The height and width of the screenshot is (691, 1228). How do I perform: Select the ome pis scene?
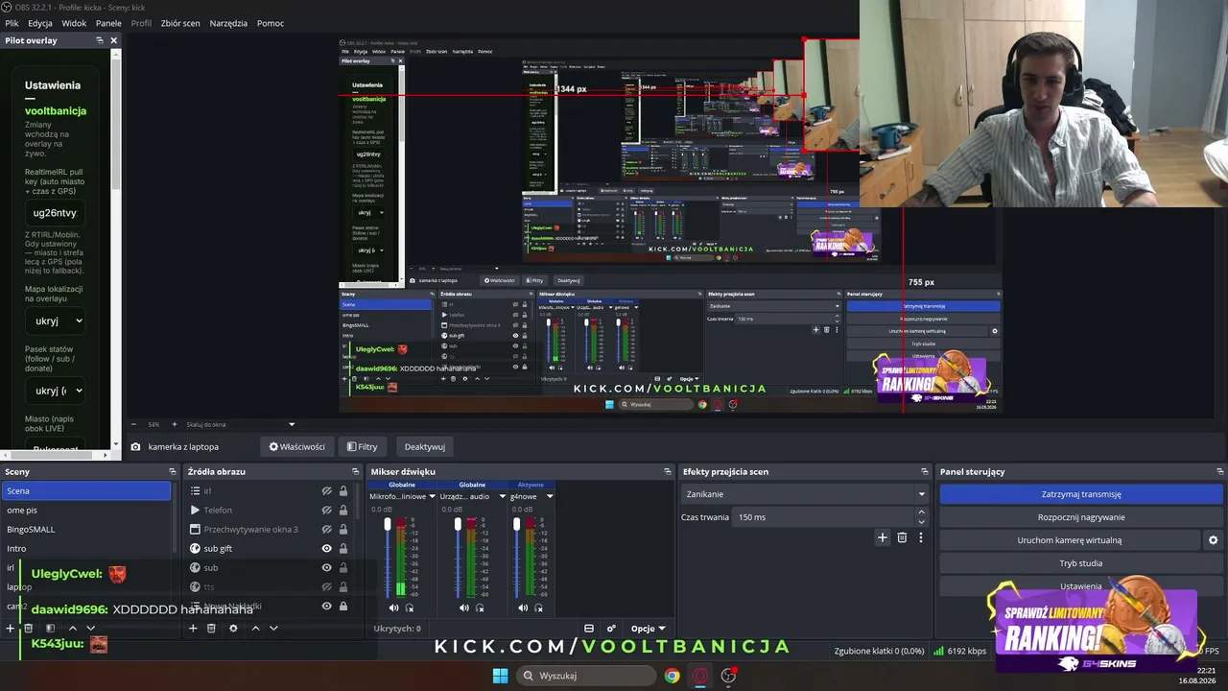click(86, 510)
